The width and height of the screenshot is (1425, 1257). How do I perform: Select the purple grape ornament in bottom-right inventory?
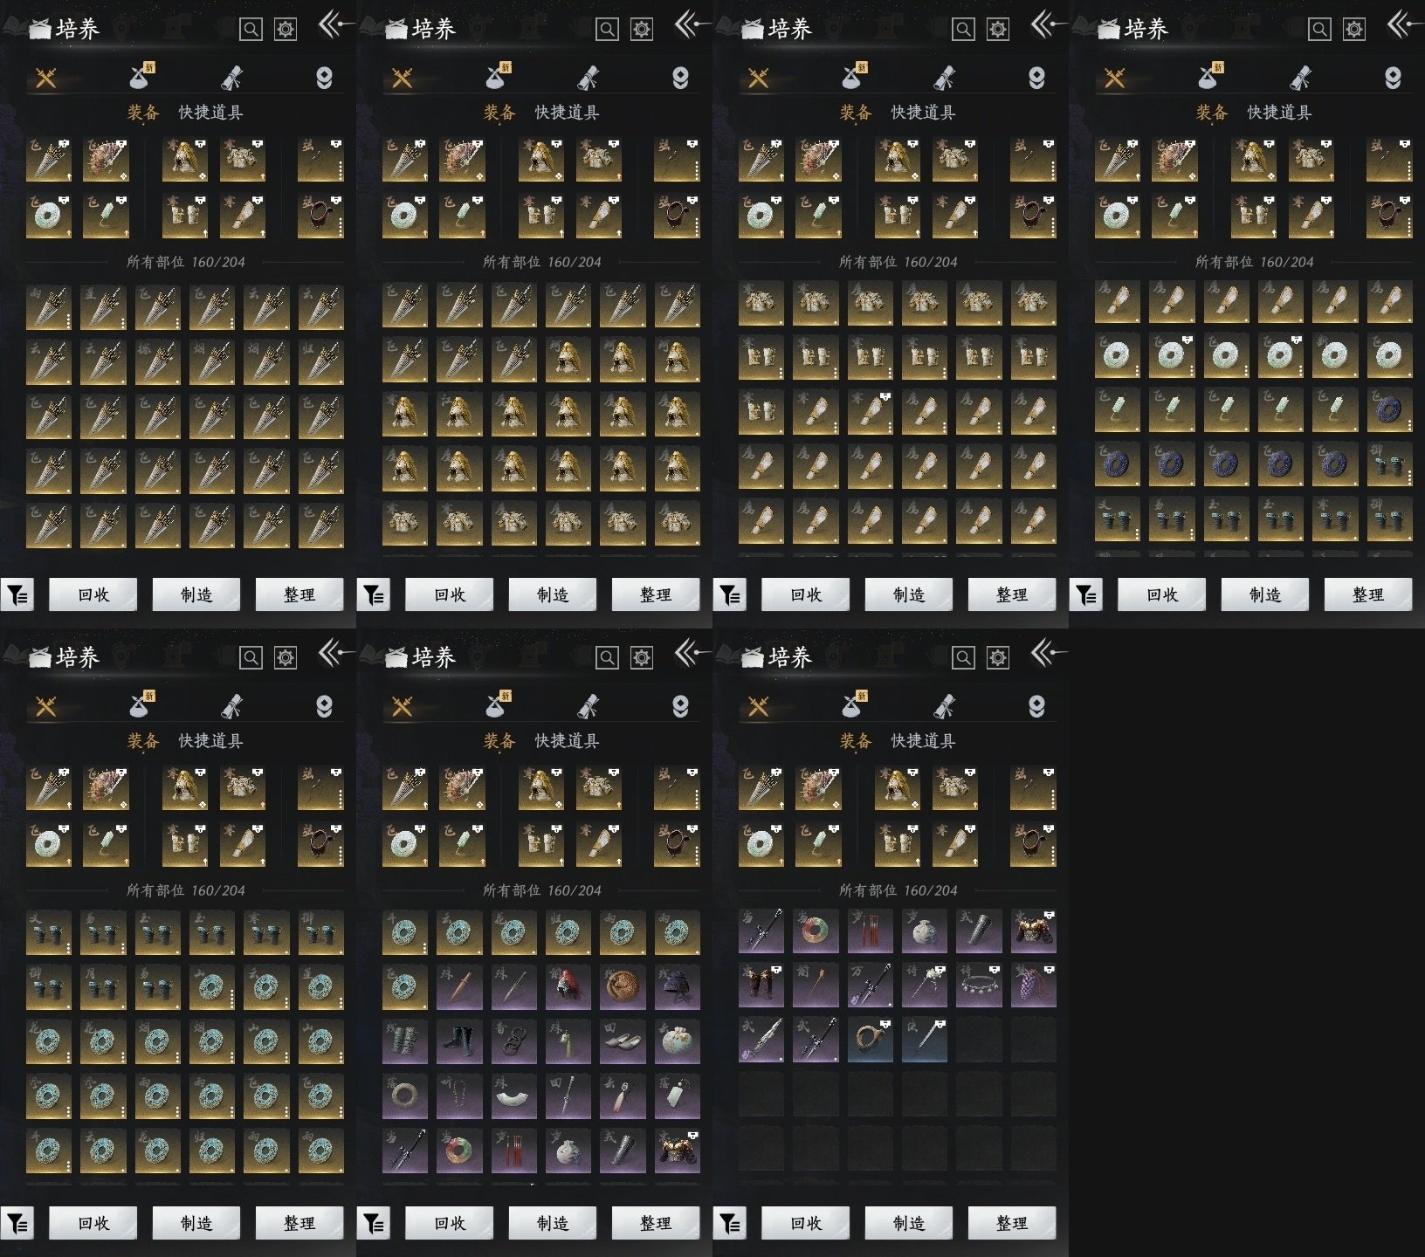click(x=1033, y=986)
